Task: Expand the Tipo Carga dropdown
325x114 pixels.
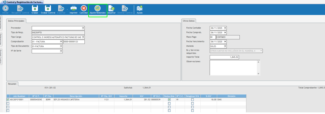Action: click(x=83, y=37)
